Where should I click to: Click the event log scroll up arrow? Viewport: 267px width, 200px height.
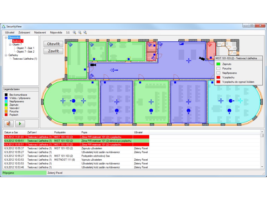[x=262, y=132]
